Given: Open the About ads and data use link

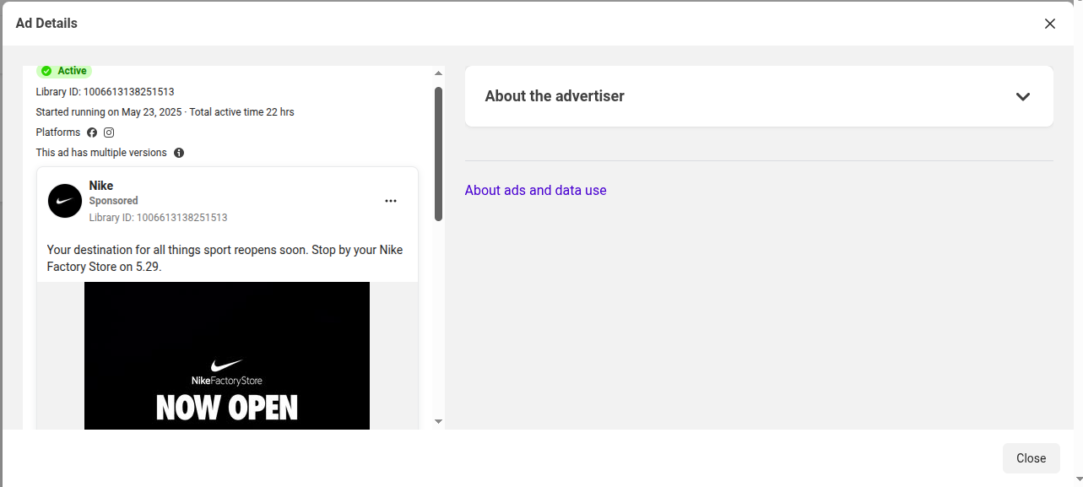Looking at the screenshot, I should pos(535,190).
